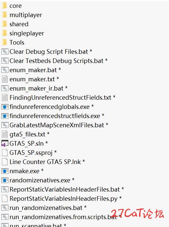Image resolution: width=169 pixels, height=227 pixels.
Task: Click the enum_maker.bat batch file icon
Action: [5, 70]
